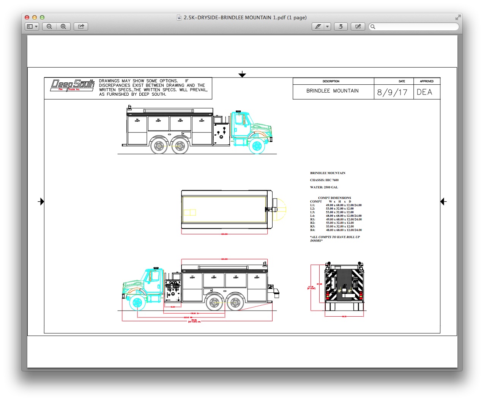484x401 pixels.
Task: Click the Deep South logo on drawing
Action: click(x=72, y=85)
